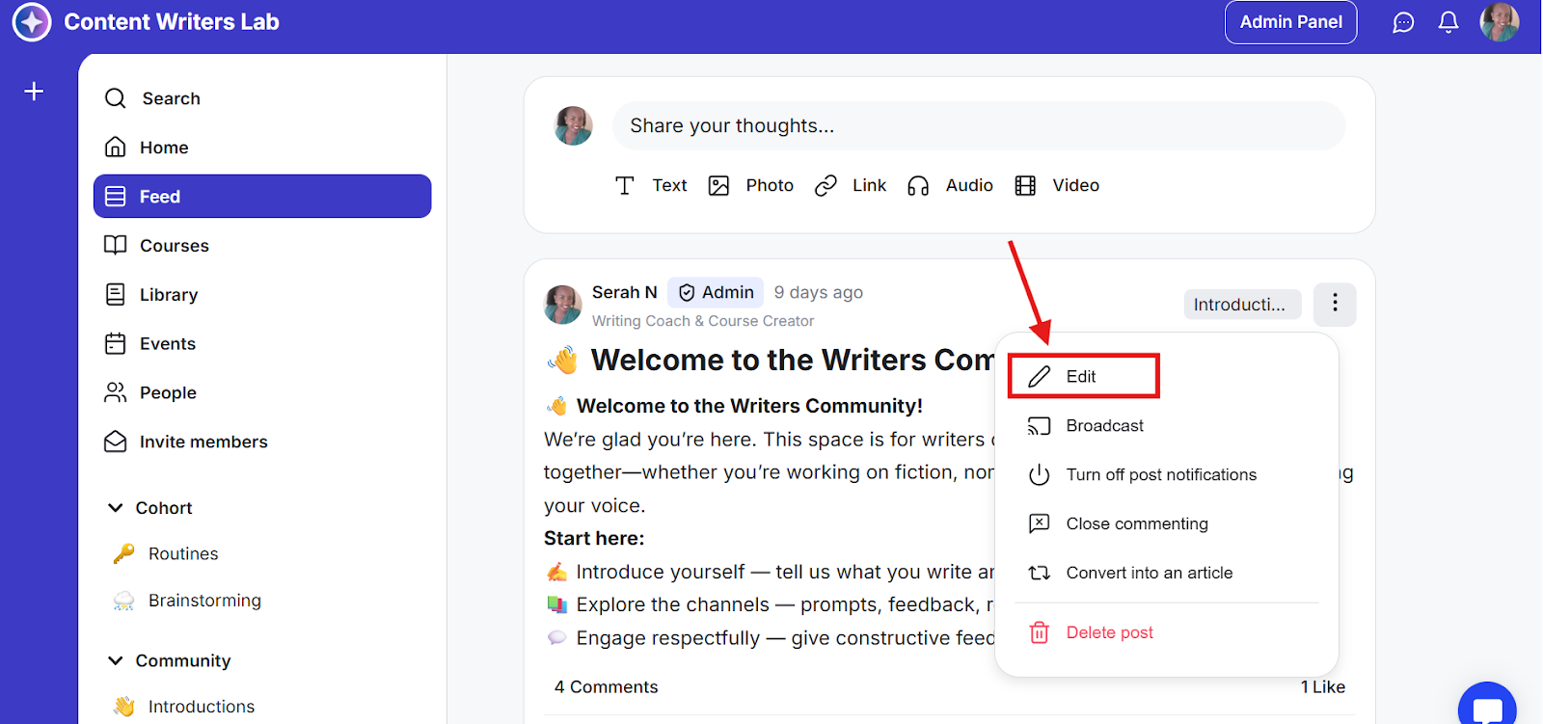Screen dimensions: 1543x724
Task: Choose the Video post type
Action: click(x=1057, y=185)
